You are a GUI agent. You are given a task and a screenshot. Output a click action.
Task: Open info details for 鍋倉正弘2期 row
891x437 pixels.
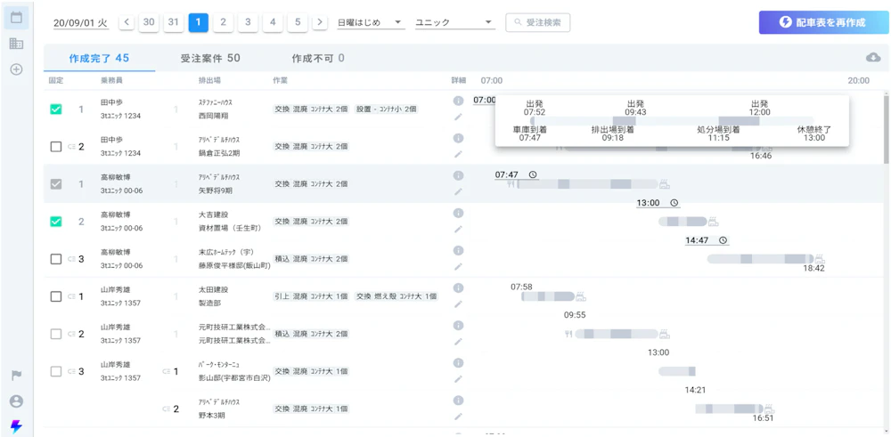pyautogui.click(x=459, y=138)
